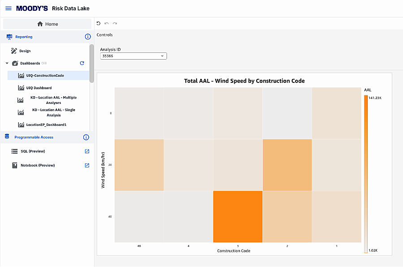Click the Dashboards gauge icon
Image resolution: width=403 pixels, height=267 pixels.
15,63
